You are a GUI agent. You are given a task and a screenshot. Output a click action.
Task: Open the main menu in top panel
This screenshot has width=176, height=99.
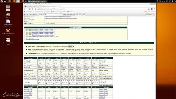point(1,1)
